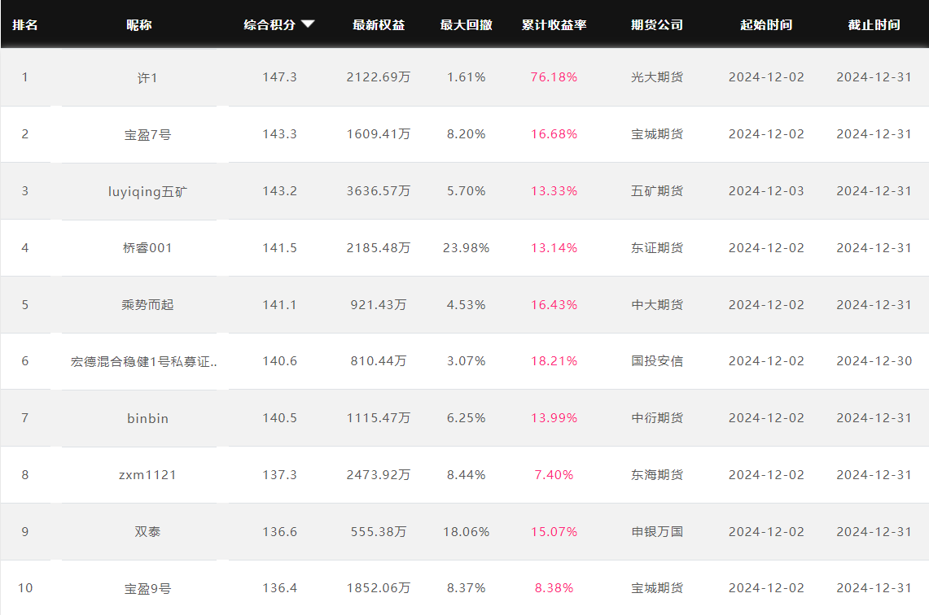Open nickname luyiqing五矿
The height and width of the screenshot is (615, 929).
147,191
